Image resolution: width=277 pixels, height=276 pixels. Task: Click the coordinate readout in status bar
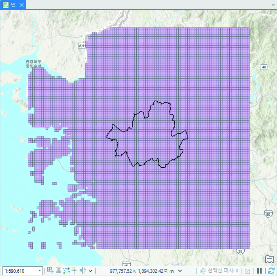pyautogui.click(x=142, y=271)
